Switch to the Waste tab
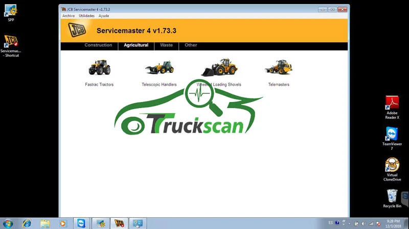409x229 pixels. click(166, 45)
